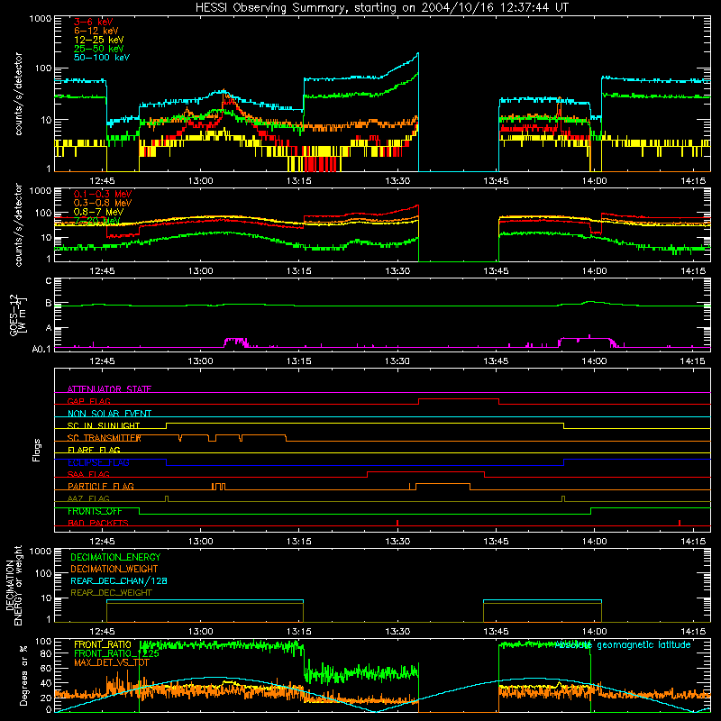Select the ECLIPSE_FLAG label
This screenshot has width=721, height=721.
tap(98, 462)
